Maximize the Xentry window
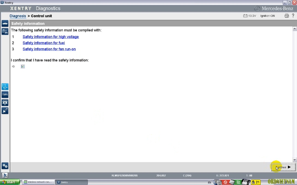 click(x=290, y=3)
